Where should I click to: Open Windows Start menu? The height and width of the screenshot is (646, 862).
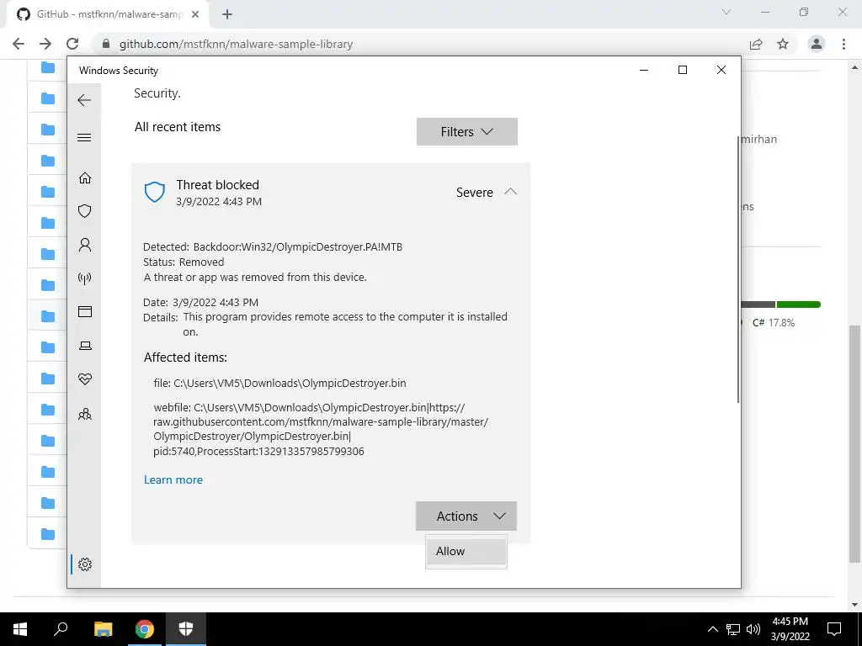click(20, 629)
